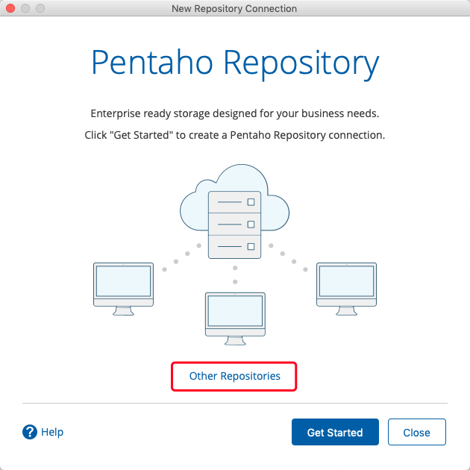
Task: Open the Help link text
Action: [52, 432]
